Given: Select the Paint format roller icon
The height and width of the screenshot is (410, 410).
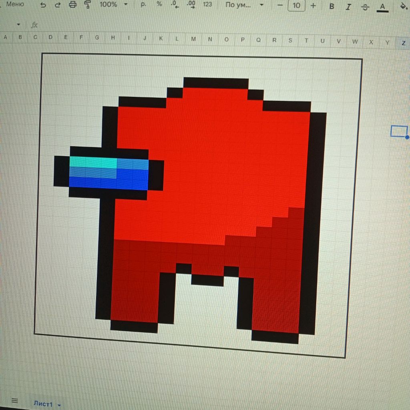Looking at the screenshot, I should tap(88, 5).
